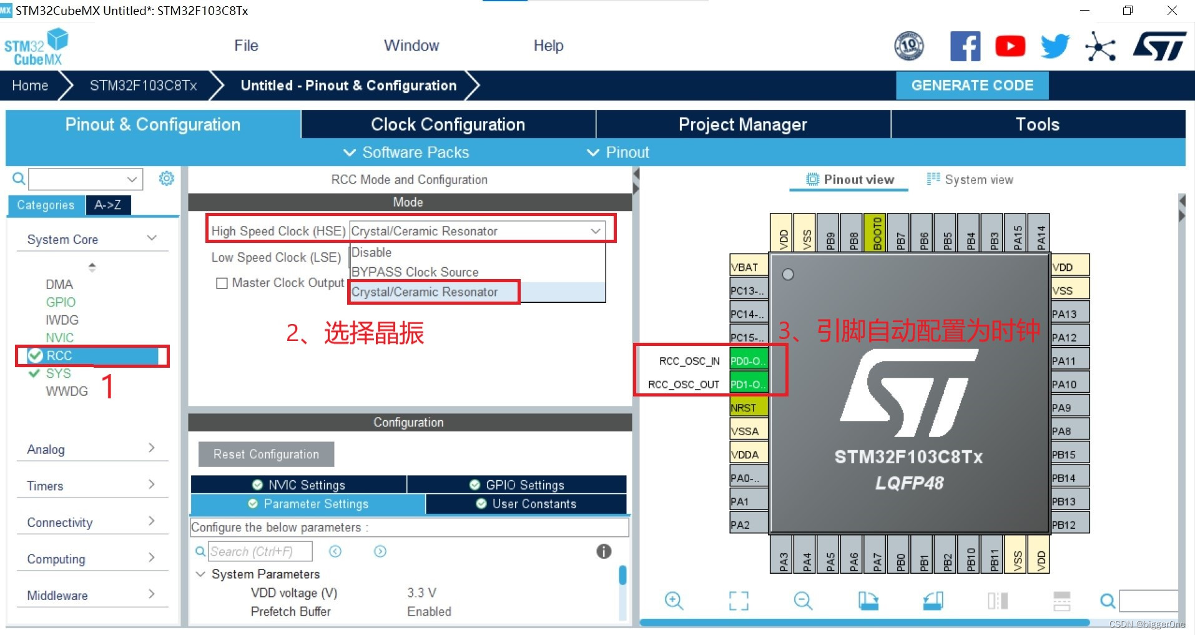This screenshot has width=1195, height=635.
Task: Click the Search (Ctrl+F) parameter field
Action: click(260, 551)
